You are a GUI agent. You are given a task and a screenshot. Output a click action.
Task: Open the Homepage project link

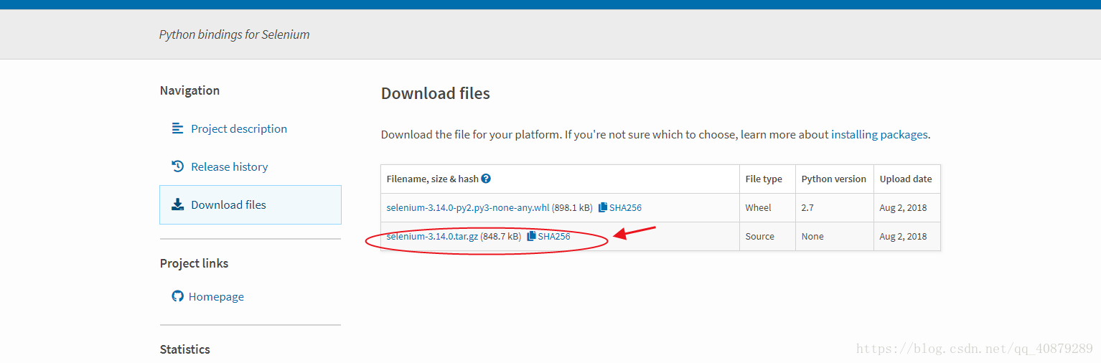pyautogui.click(x=216, y=297)
